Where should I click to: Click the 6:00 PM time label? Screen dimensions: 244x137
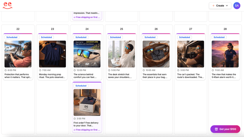pyautogui.click(x=12, y=70)
